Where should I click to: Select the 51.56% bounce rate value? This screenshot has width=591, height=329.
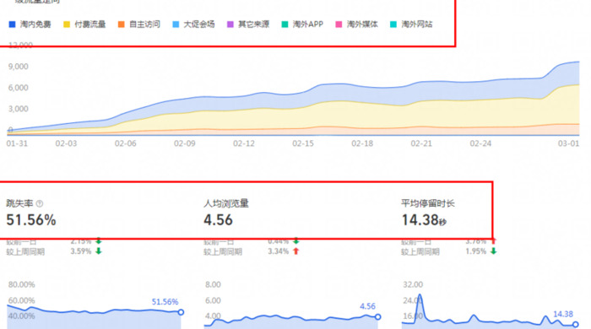click(x=31, y=220)
